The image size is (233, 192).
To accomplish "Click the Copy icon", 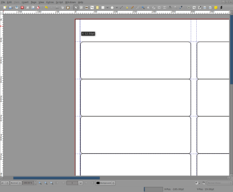I will (x=63, y=8).
